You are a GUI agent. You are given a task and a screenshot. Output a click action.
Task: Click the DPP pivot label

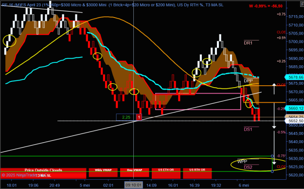click(249, 81)
